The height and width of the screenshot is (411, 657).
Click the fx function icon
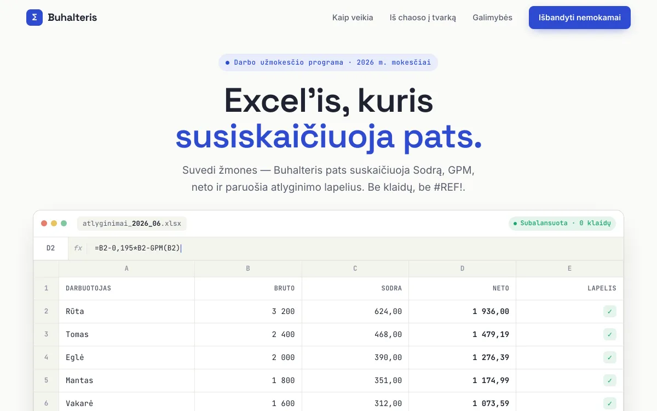78,248
